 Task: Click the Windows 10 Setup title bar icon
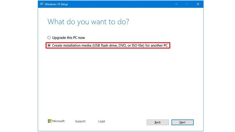[x=41, y=4]
